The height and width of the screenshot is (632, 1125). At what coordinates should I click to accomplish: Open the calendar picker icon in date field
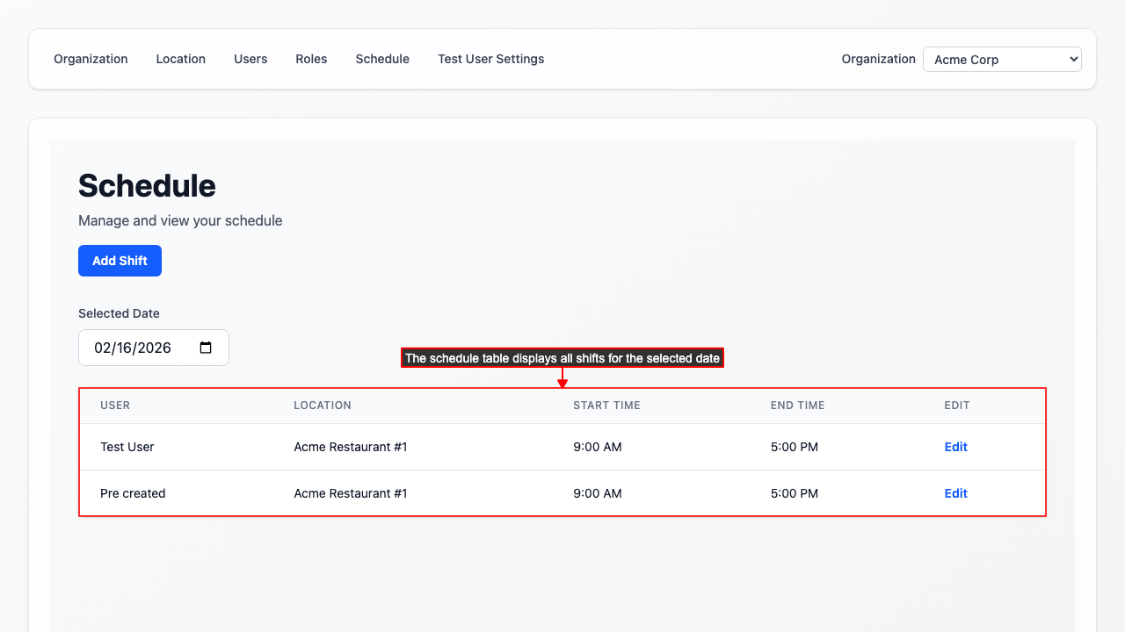206,348
